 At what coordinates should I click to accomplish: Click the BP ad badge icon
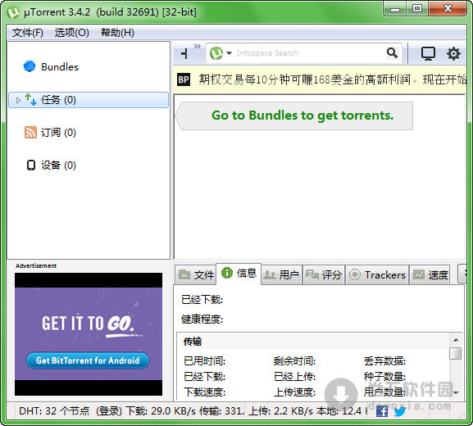coord(184,79)
